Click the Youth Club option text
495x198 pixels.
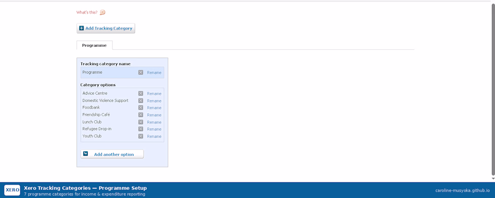tap(92, 136)
